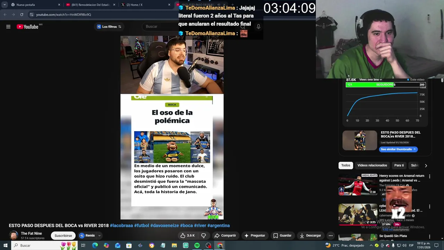
Task: Download the video with Descargar
Action: 310,235
